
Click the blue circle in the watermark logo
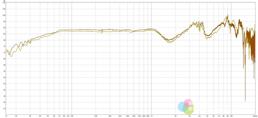183,107
